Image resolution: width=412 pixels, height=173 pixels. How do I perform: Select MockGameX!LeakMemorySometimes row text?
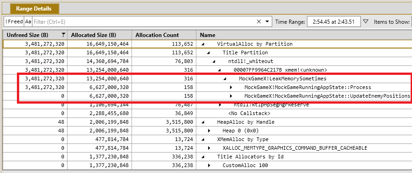[x=283, y=79]
